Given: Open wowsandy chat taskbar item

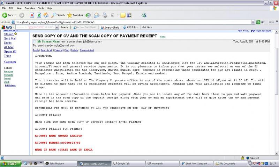Looking at the screenshot, I should 163,164.
